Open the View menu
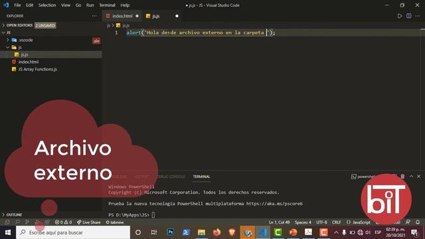This screenshot has height=239, width=425. click(66, 5)
